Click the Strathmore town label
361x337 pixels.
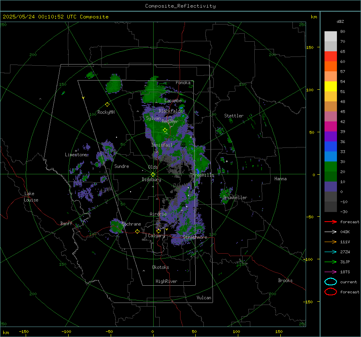pyautogui.click(x=195, y=237)
